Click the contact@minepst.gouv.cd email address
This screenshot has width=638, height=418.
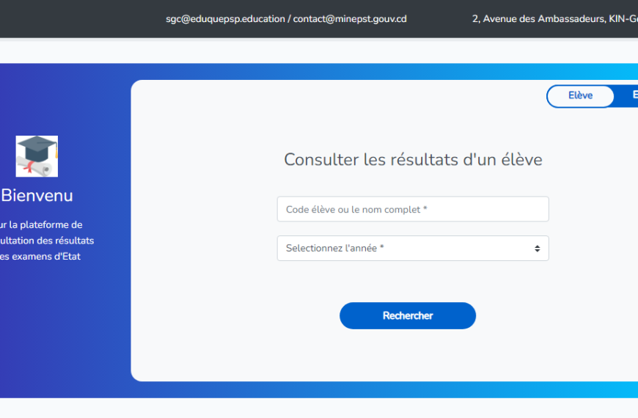tap(350, 19)
